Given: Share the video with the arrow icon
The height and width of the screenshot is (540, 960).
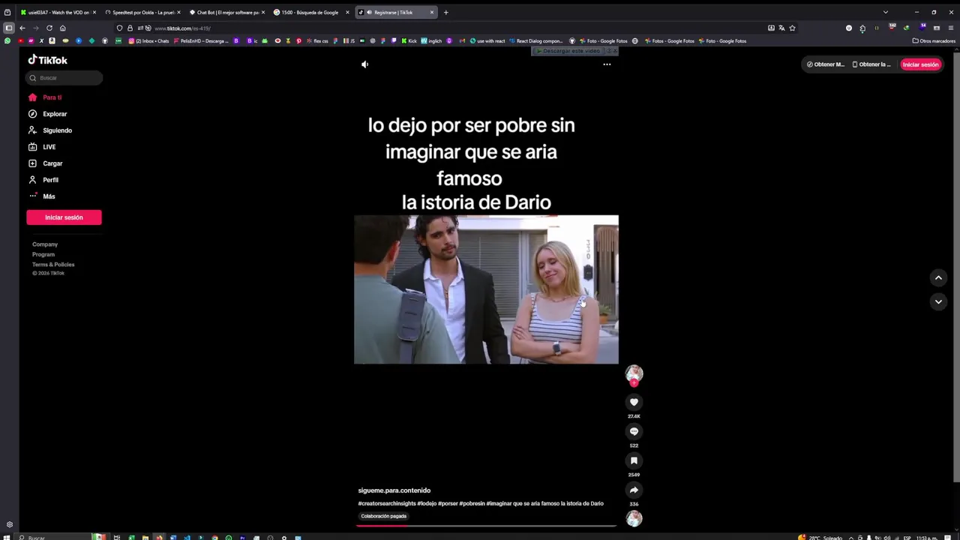Looking at the screenshot, I should click(634, 490).
